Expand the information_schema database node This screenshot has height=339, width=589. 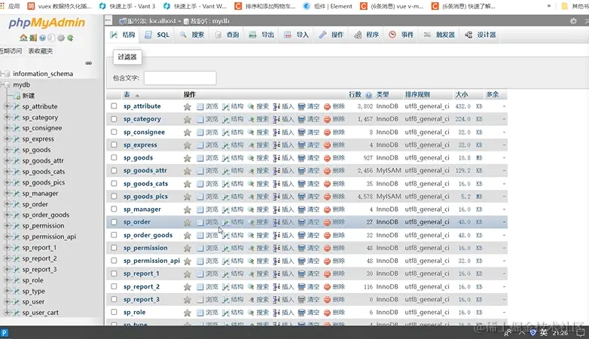click(2, 74)
